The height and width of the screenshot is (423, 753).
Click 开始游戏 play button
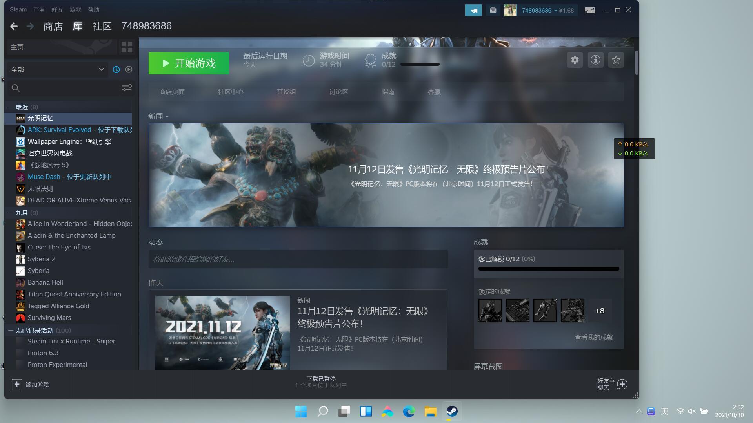189,63
